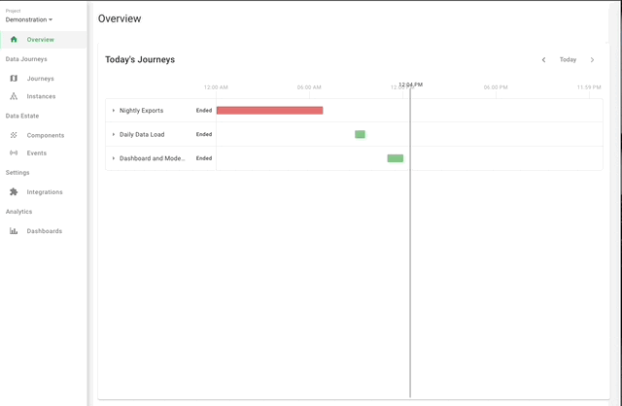Click the red Nightly Exports timeline bar
The width and height of the screenshot is (622, 406).
coord(269,111)
